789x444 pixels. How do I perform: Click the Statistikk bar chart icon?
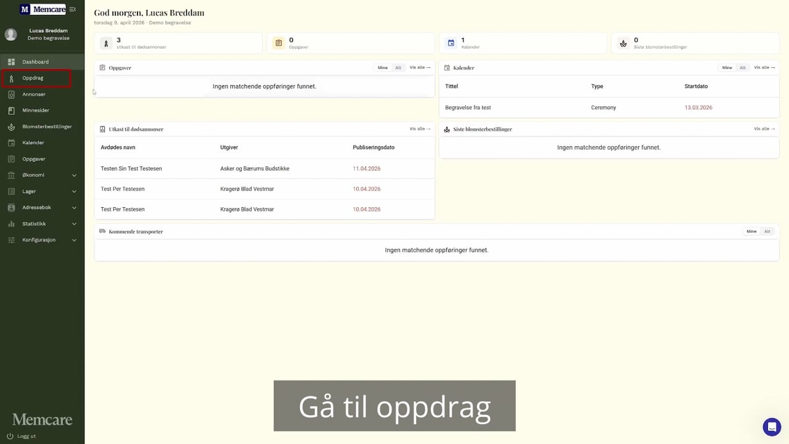coord(11,224)
